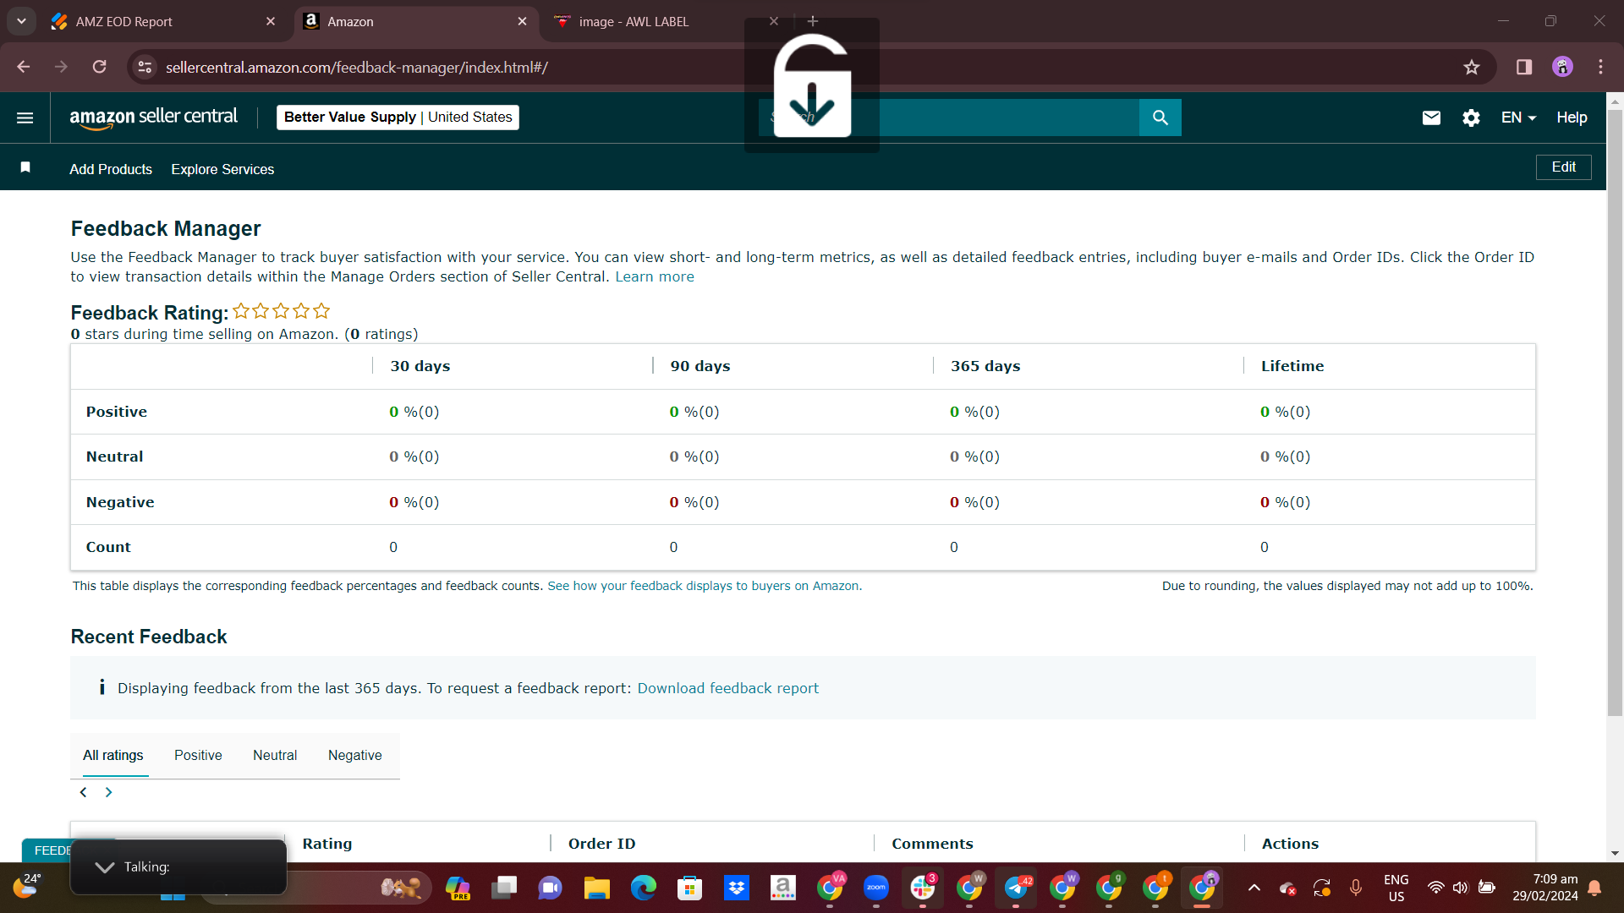1624x913 pixels.
Task: Click Explore Services in the navigation
Action: click(222, 169)
